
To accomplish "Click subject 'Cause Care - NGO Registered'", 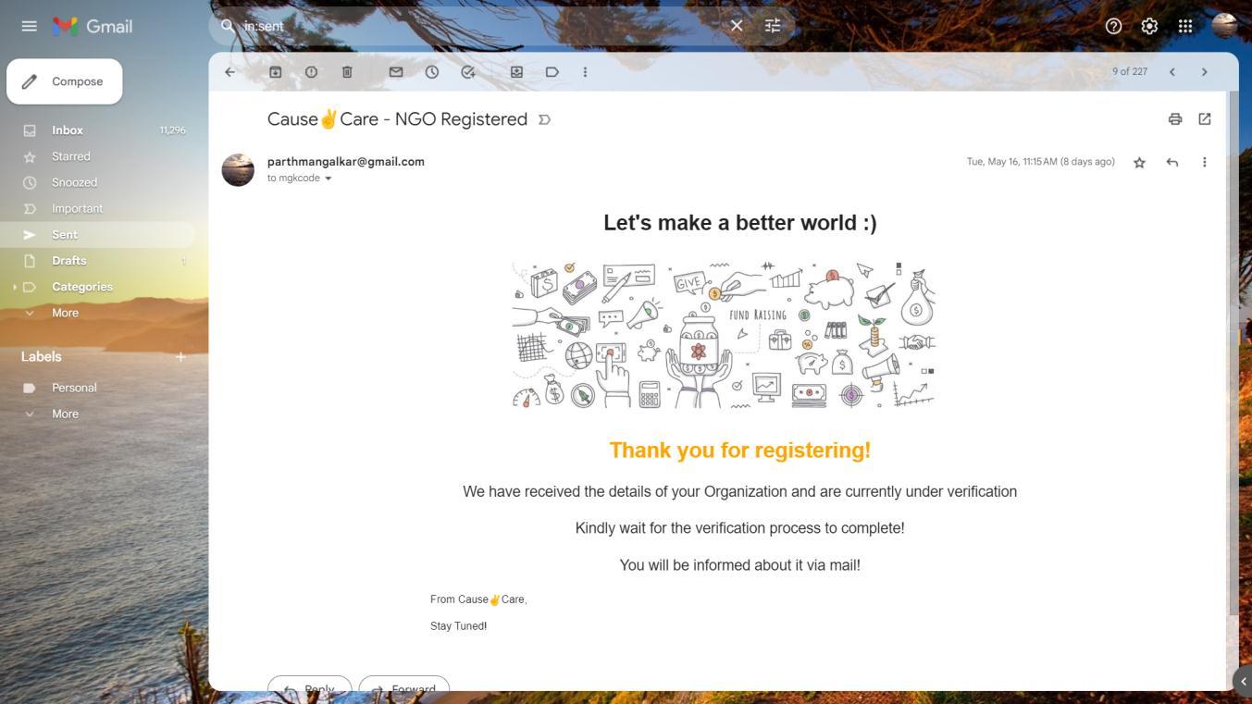I will [397, 119].
